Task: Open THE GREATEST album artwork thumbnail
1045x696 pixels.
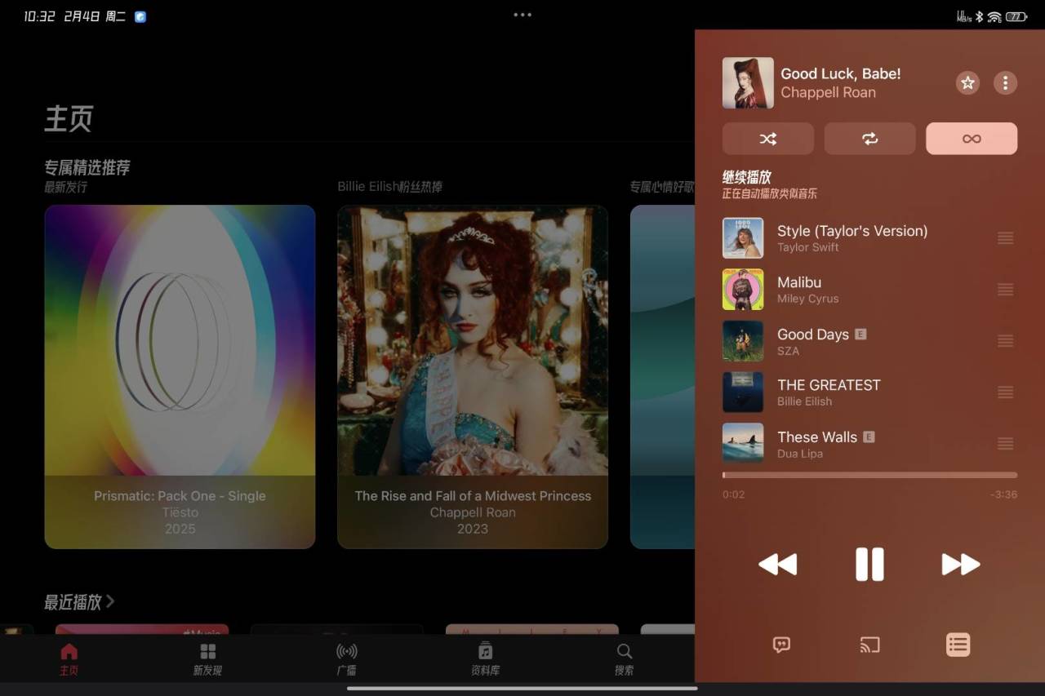Action: (743, 392)
